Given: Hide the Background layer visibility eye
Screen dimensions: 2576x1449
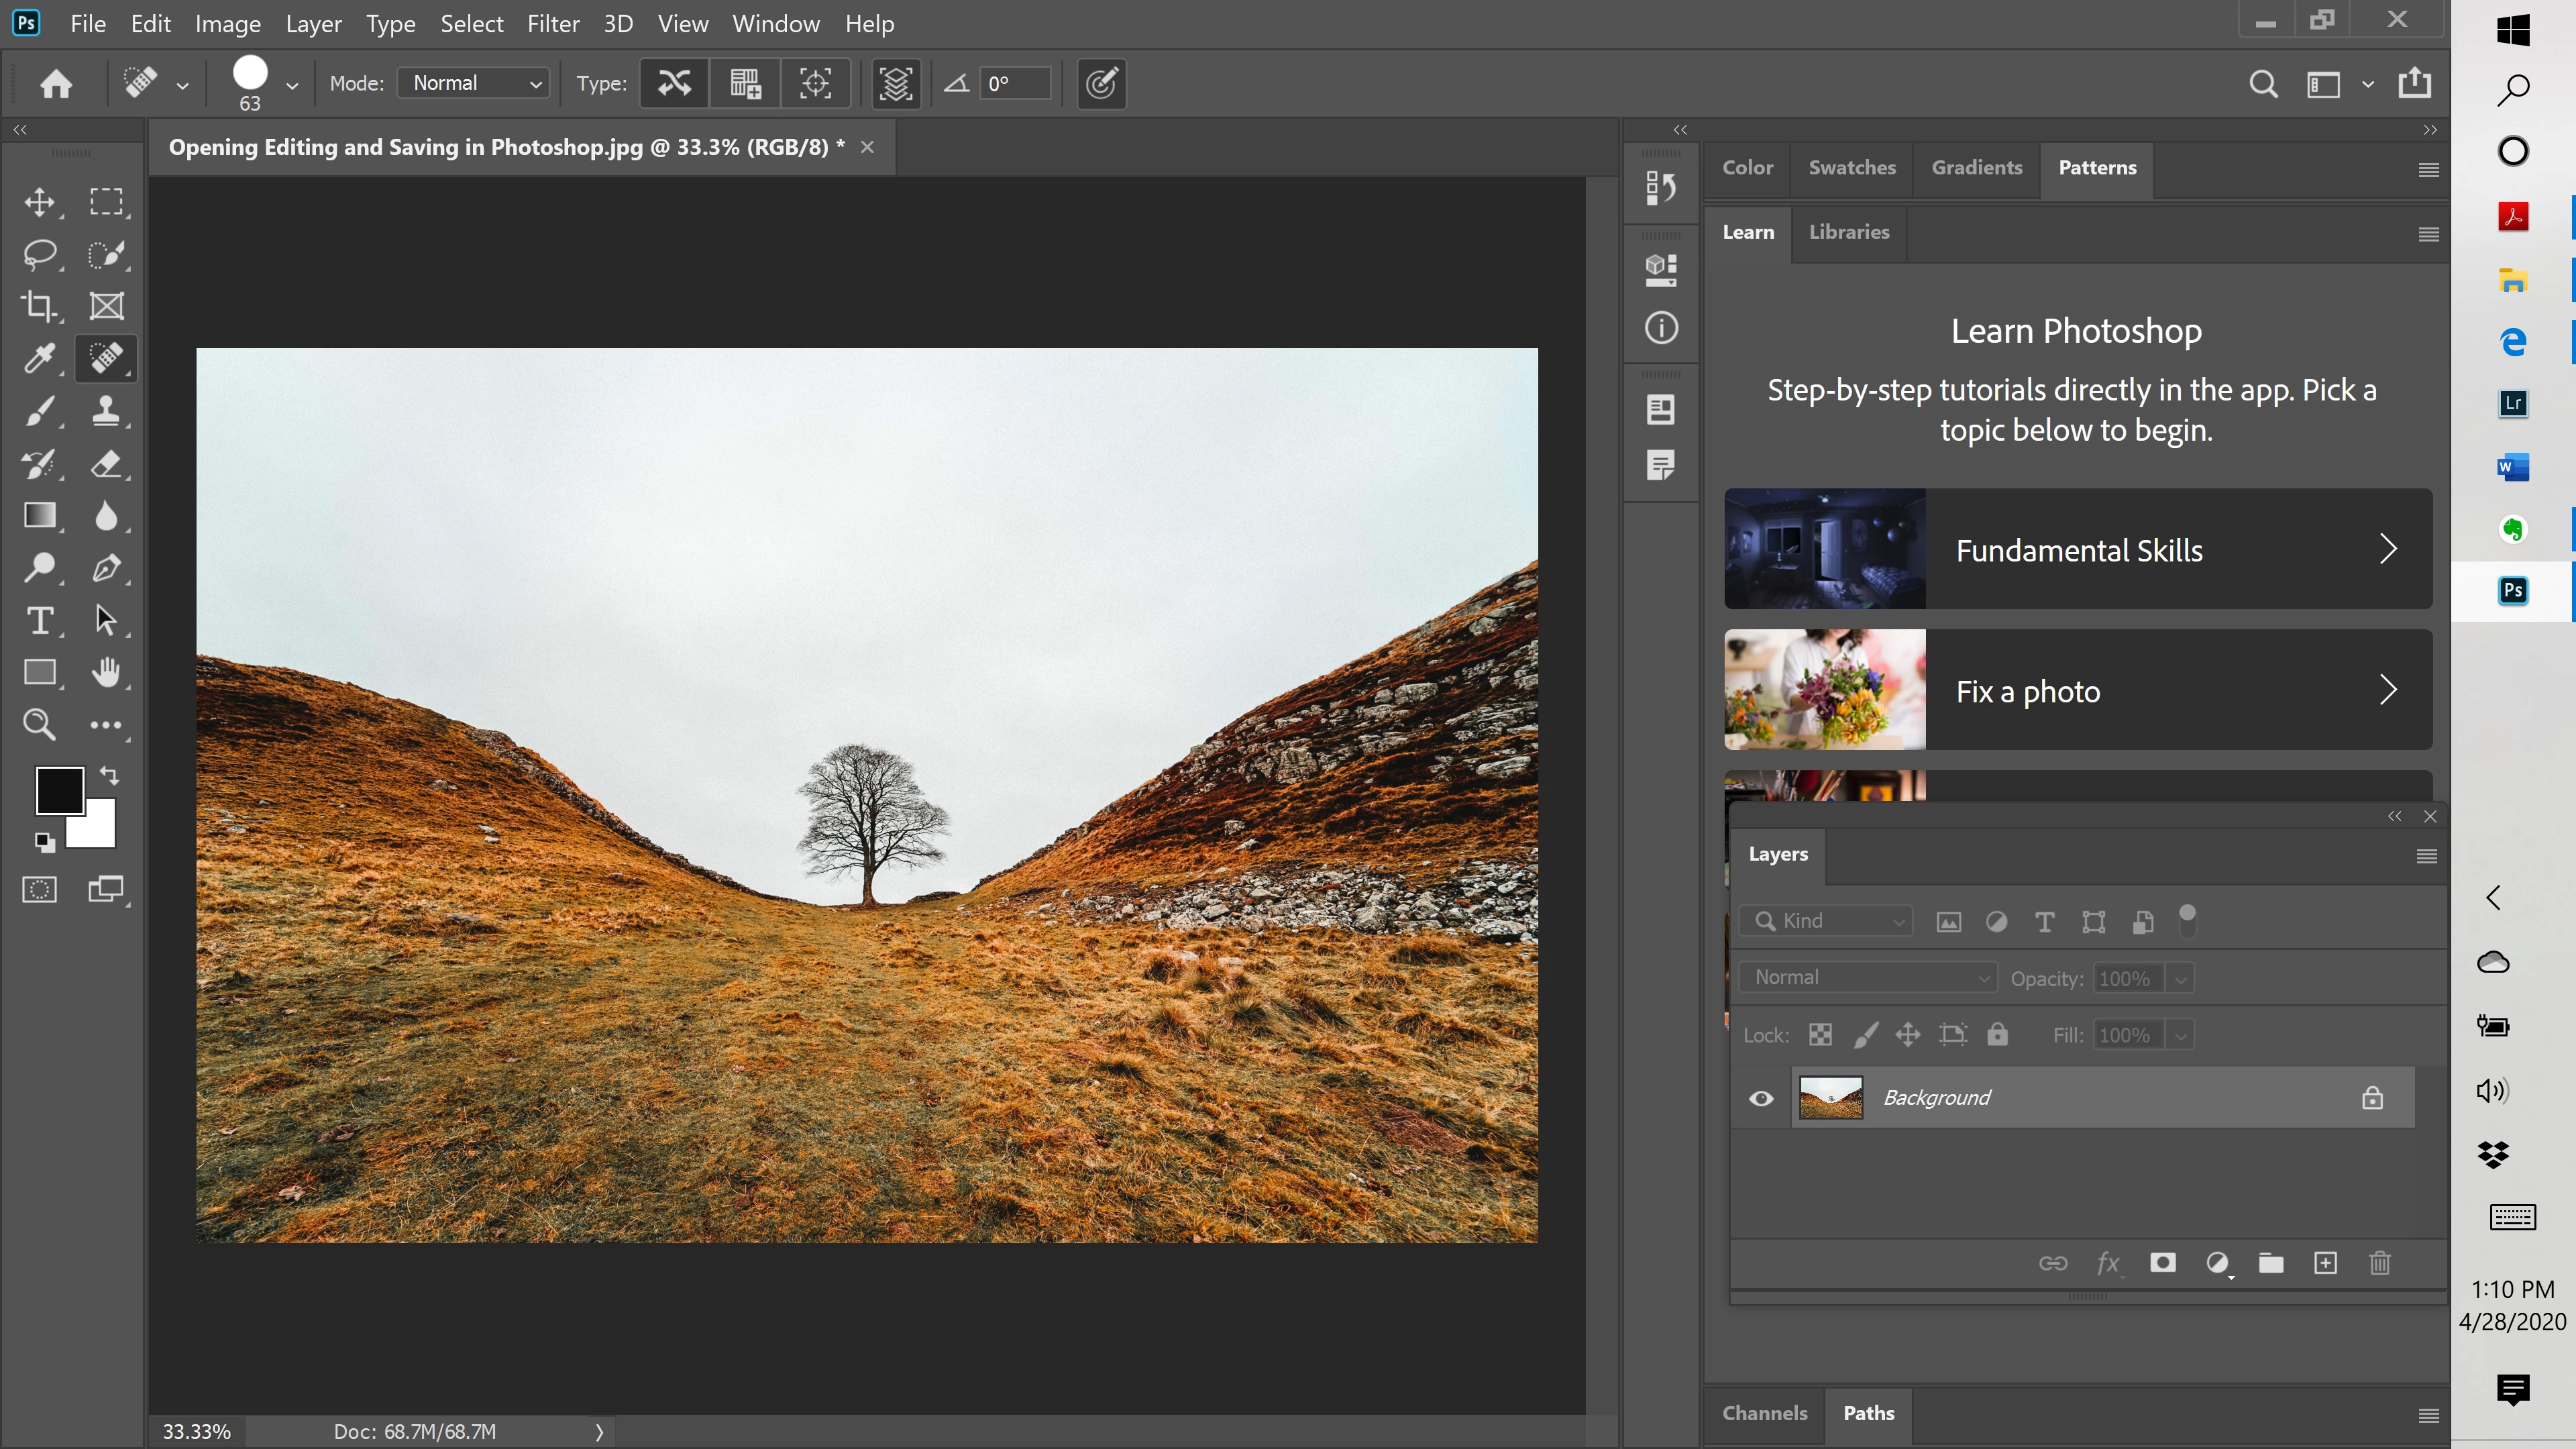Looking at the screenshot, I should pyautogui.click(x=1761, y=1098).
